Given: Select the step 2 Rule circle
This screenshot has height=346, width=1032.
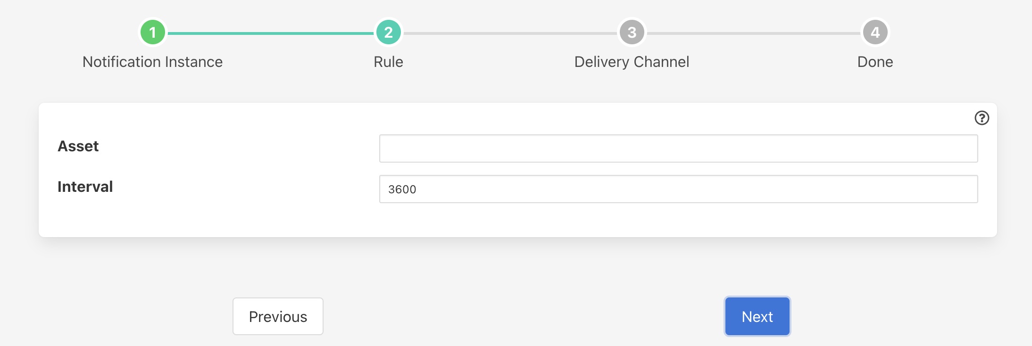Looking at the screenshot, I should click(x=388, y=33).
